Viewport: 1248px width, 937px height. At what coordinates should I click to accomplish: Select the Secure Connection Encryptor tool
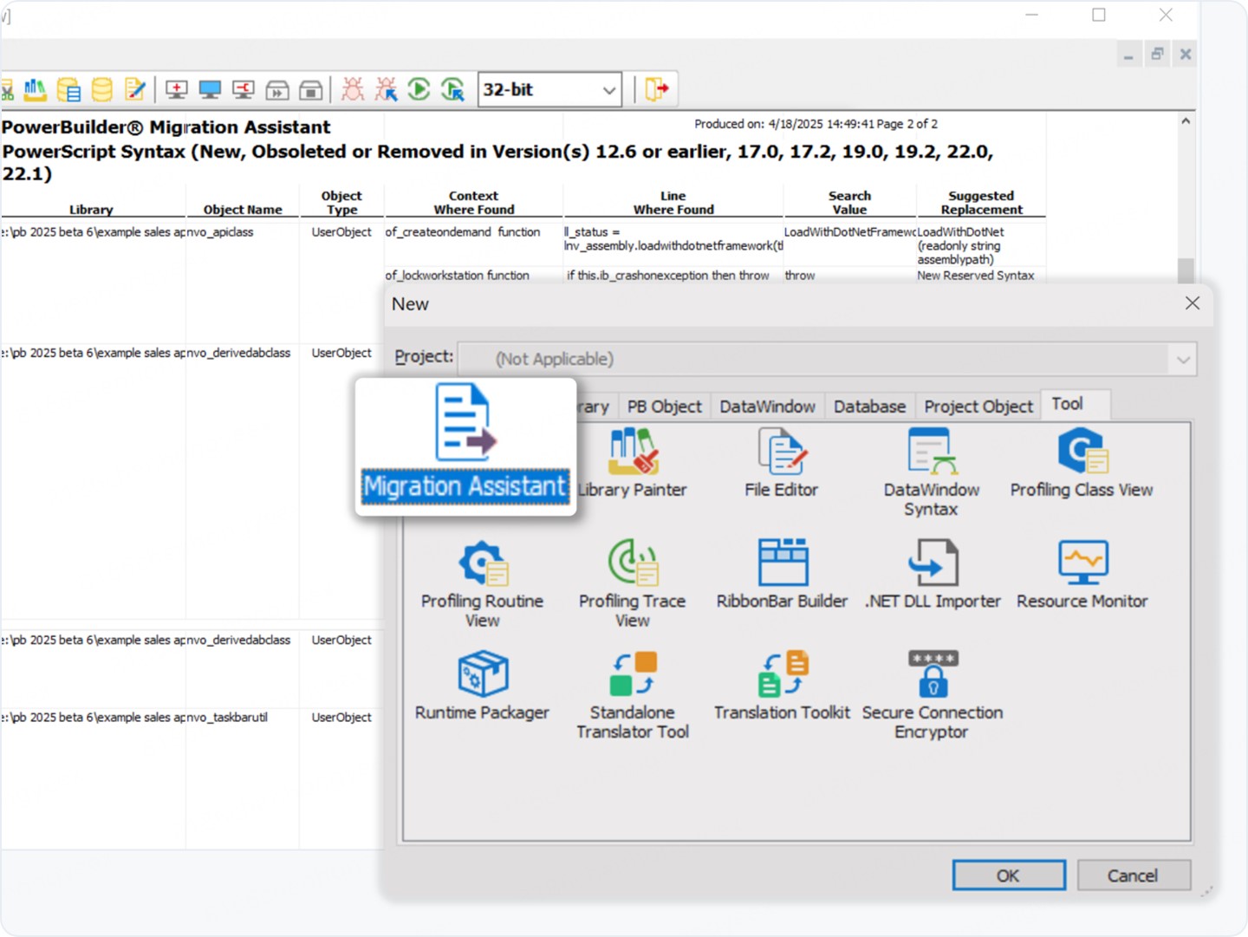click(x=933, y=696)
